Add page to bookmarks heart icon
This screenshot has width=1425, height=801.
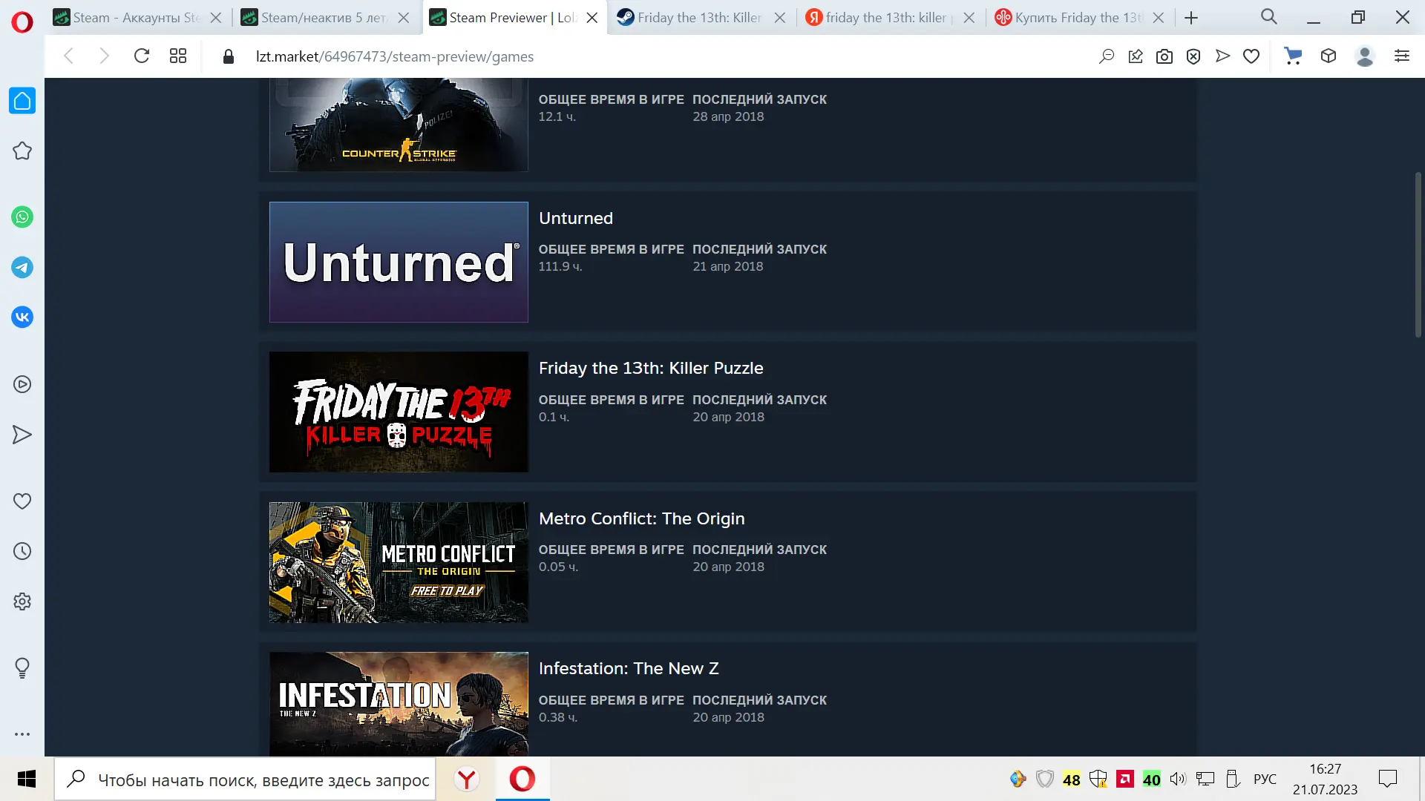pos(1251,56)
